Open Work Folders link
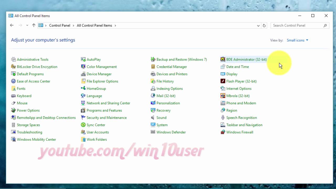 97,139
